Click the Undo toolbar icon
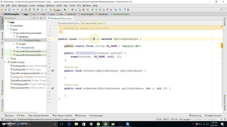 [x=14, y=10]
